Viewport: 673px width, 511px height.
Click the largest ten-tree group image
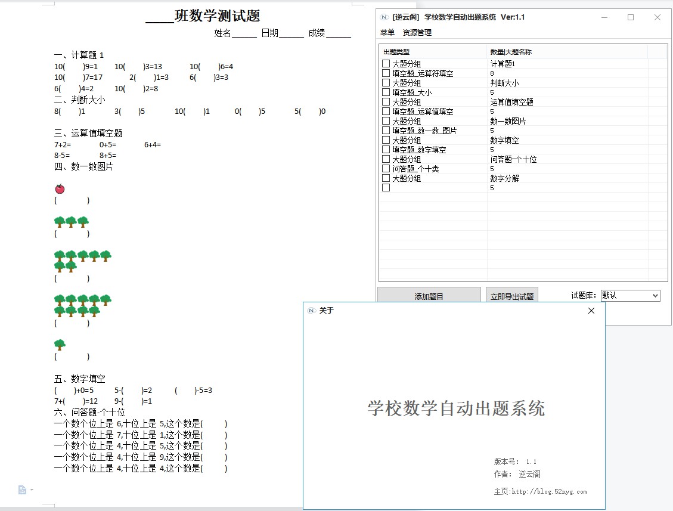click(82, 306)
